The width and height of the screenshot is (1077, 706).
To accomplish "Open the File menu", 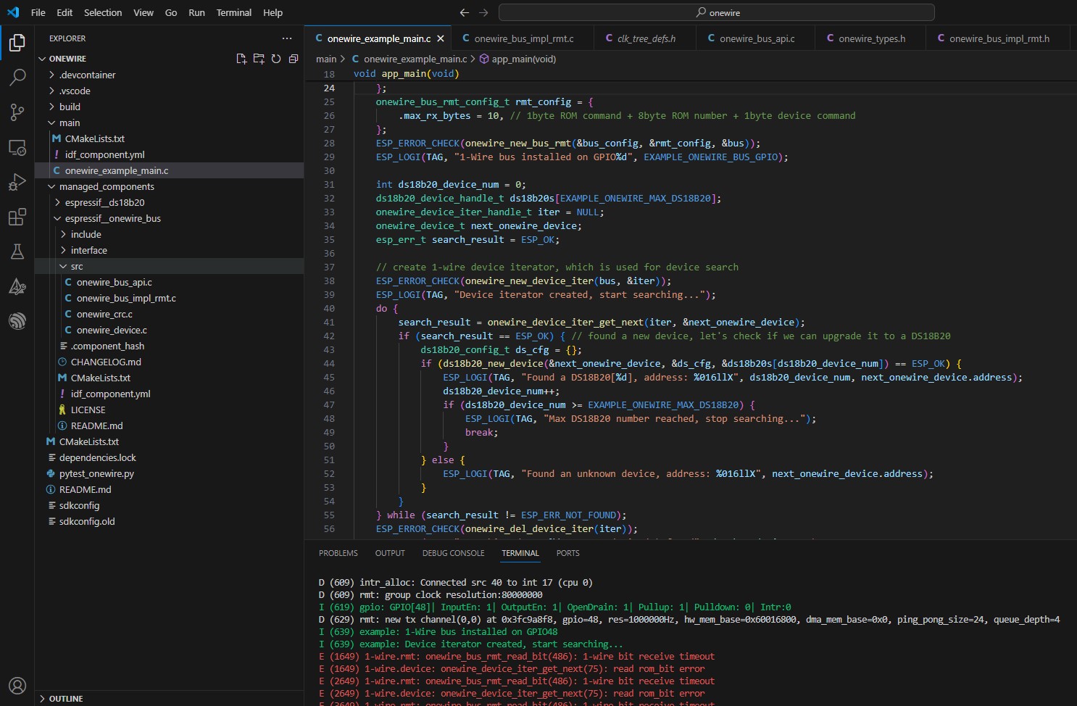I will click(38, 12).
